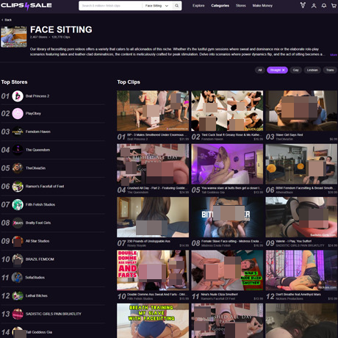
Task: Open the Explore menu
Action: (x=198, y=6)
